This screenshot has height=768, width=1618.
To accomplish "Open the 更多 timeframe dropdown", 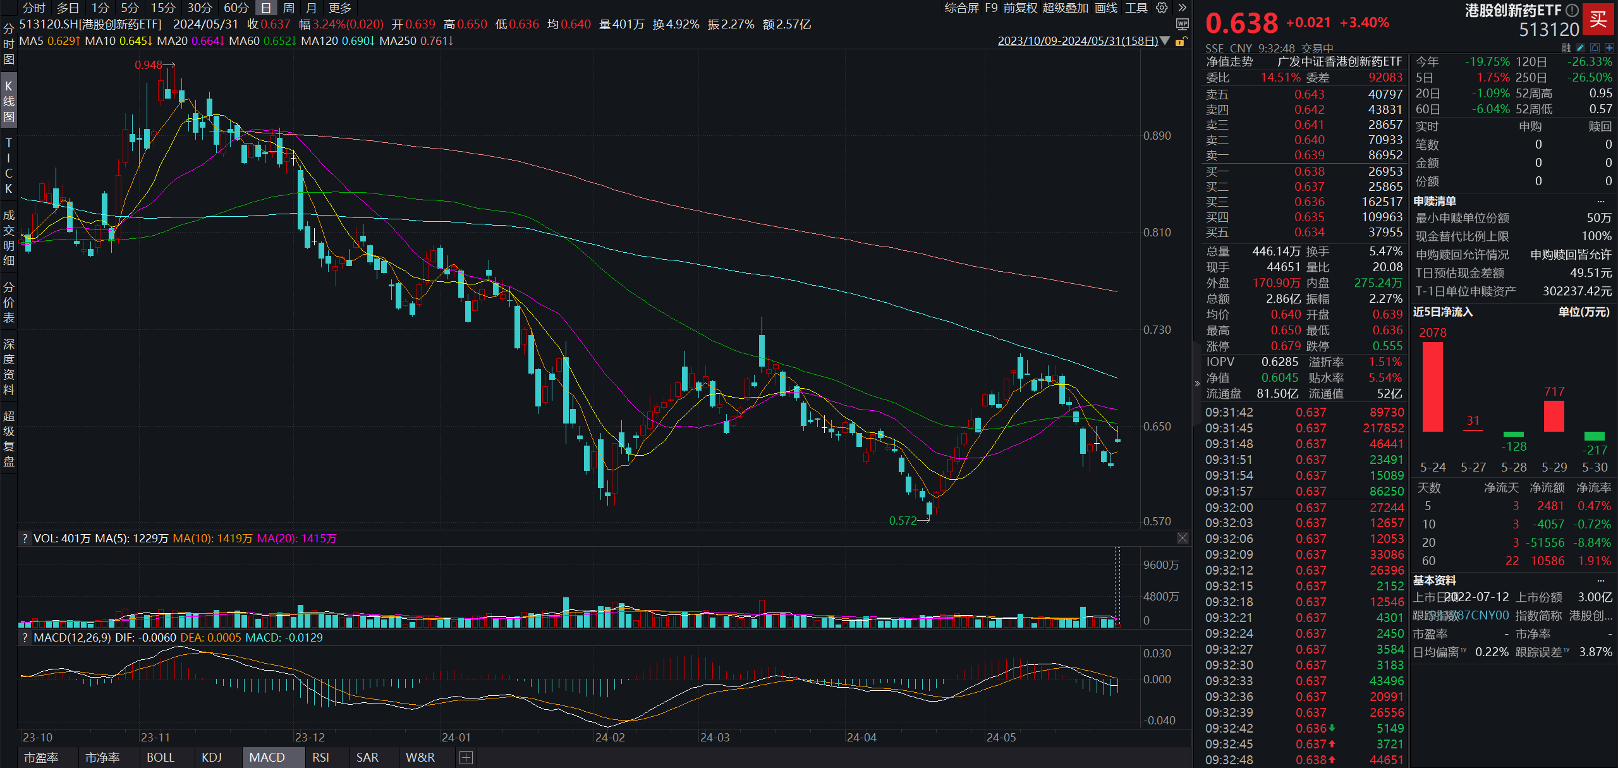I will tap(340, 8).
